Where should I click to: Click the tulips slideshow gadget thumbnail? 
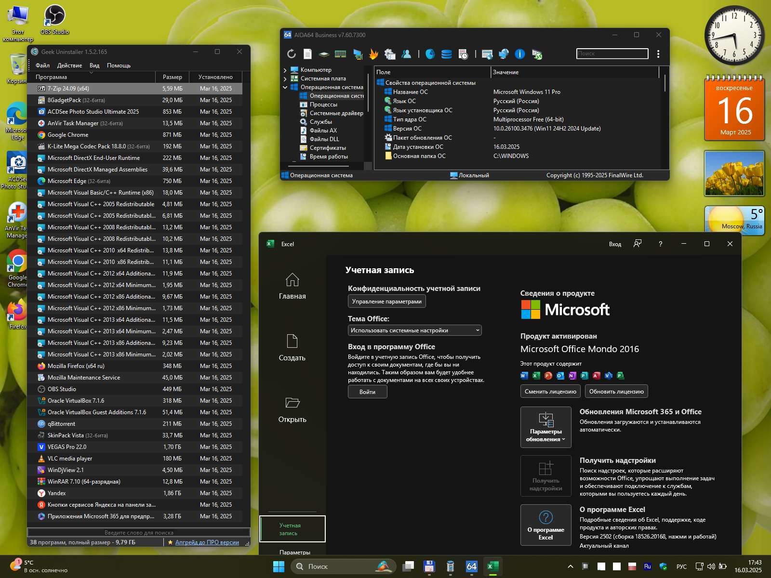pyautogui.click(x=734, y=173)
